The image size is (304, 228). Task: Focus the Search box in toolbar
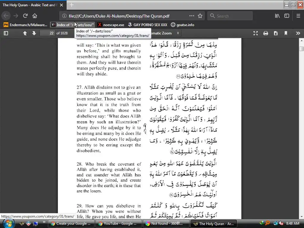[230, 16]
